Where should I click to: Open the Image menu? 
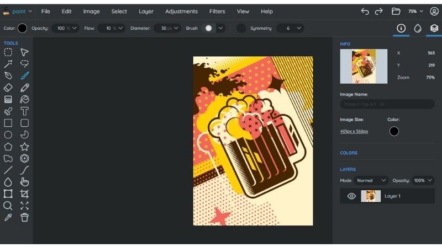[91, 11]
